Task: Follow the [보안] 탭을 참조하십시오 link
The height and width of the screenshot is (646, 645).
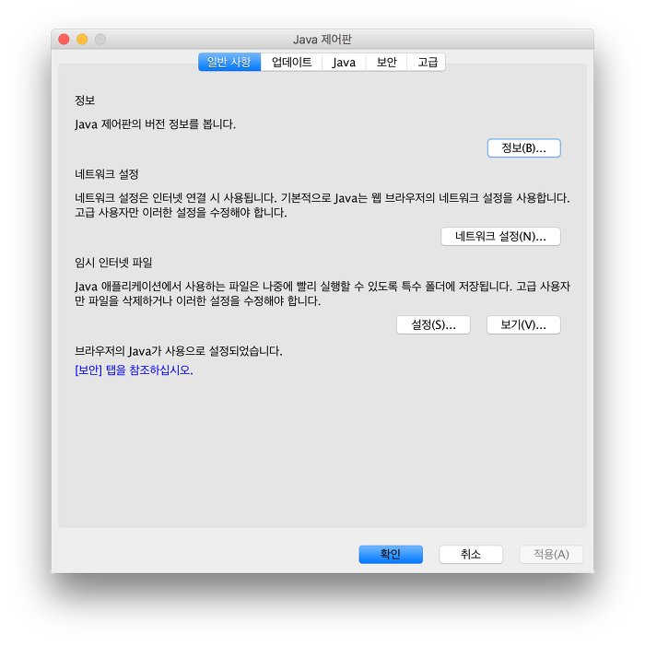Action: point(134,370)
